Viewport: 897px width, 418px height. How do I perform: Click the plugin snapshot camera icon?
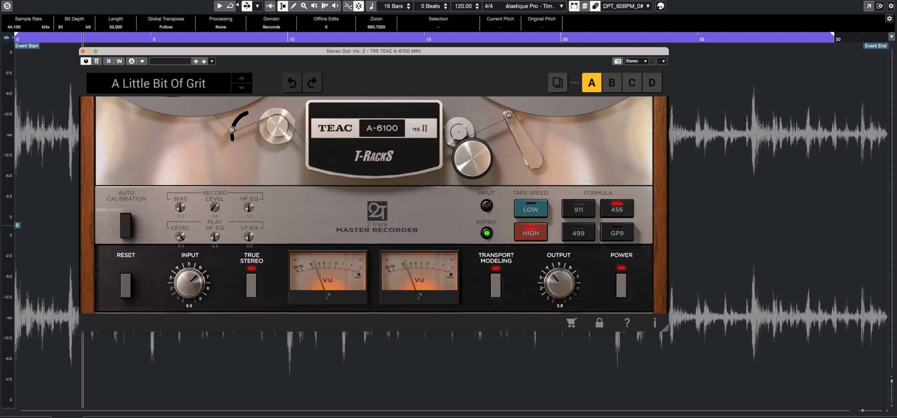[617, 61]
